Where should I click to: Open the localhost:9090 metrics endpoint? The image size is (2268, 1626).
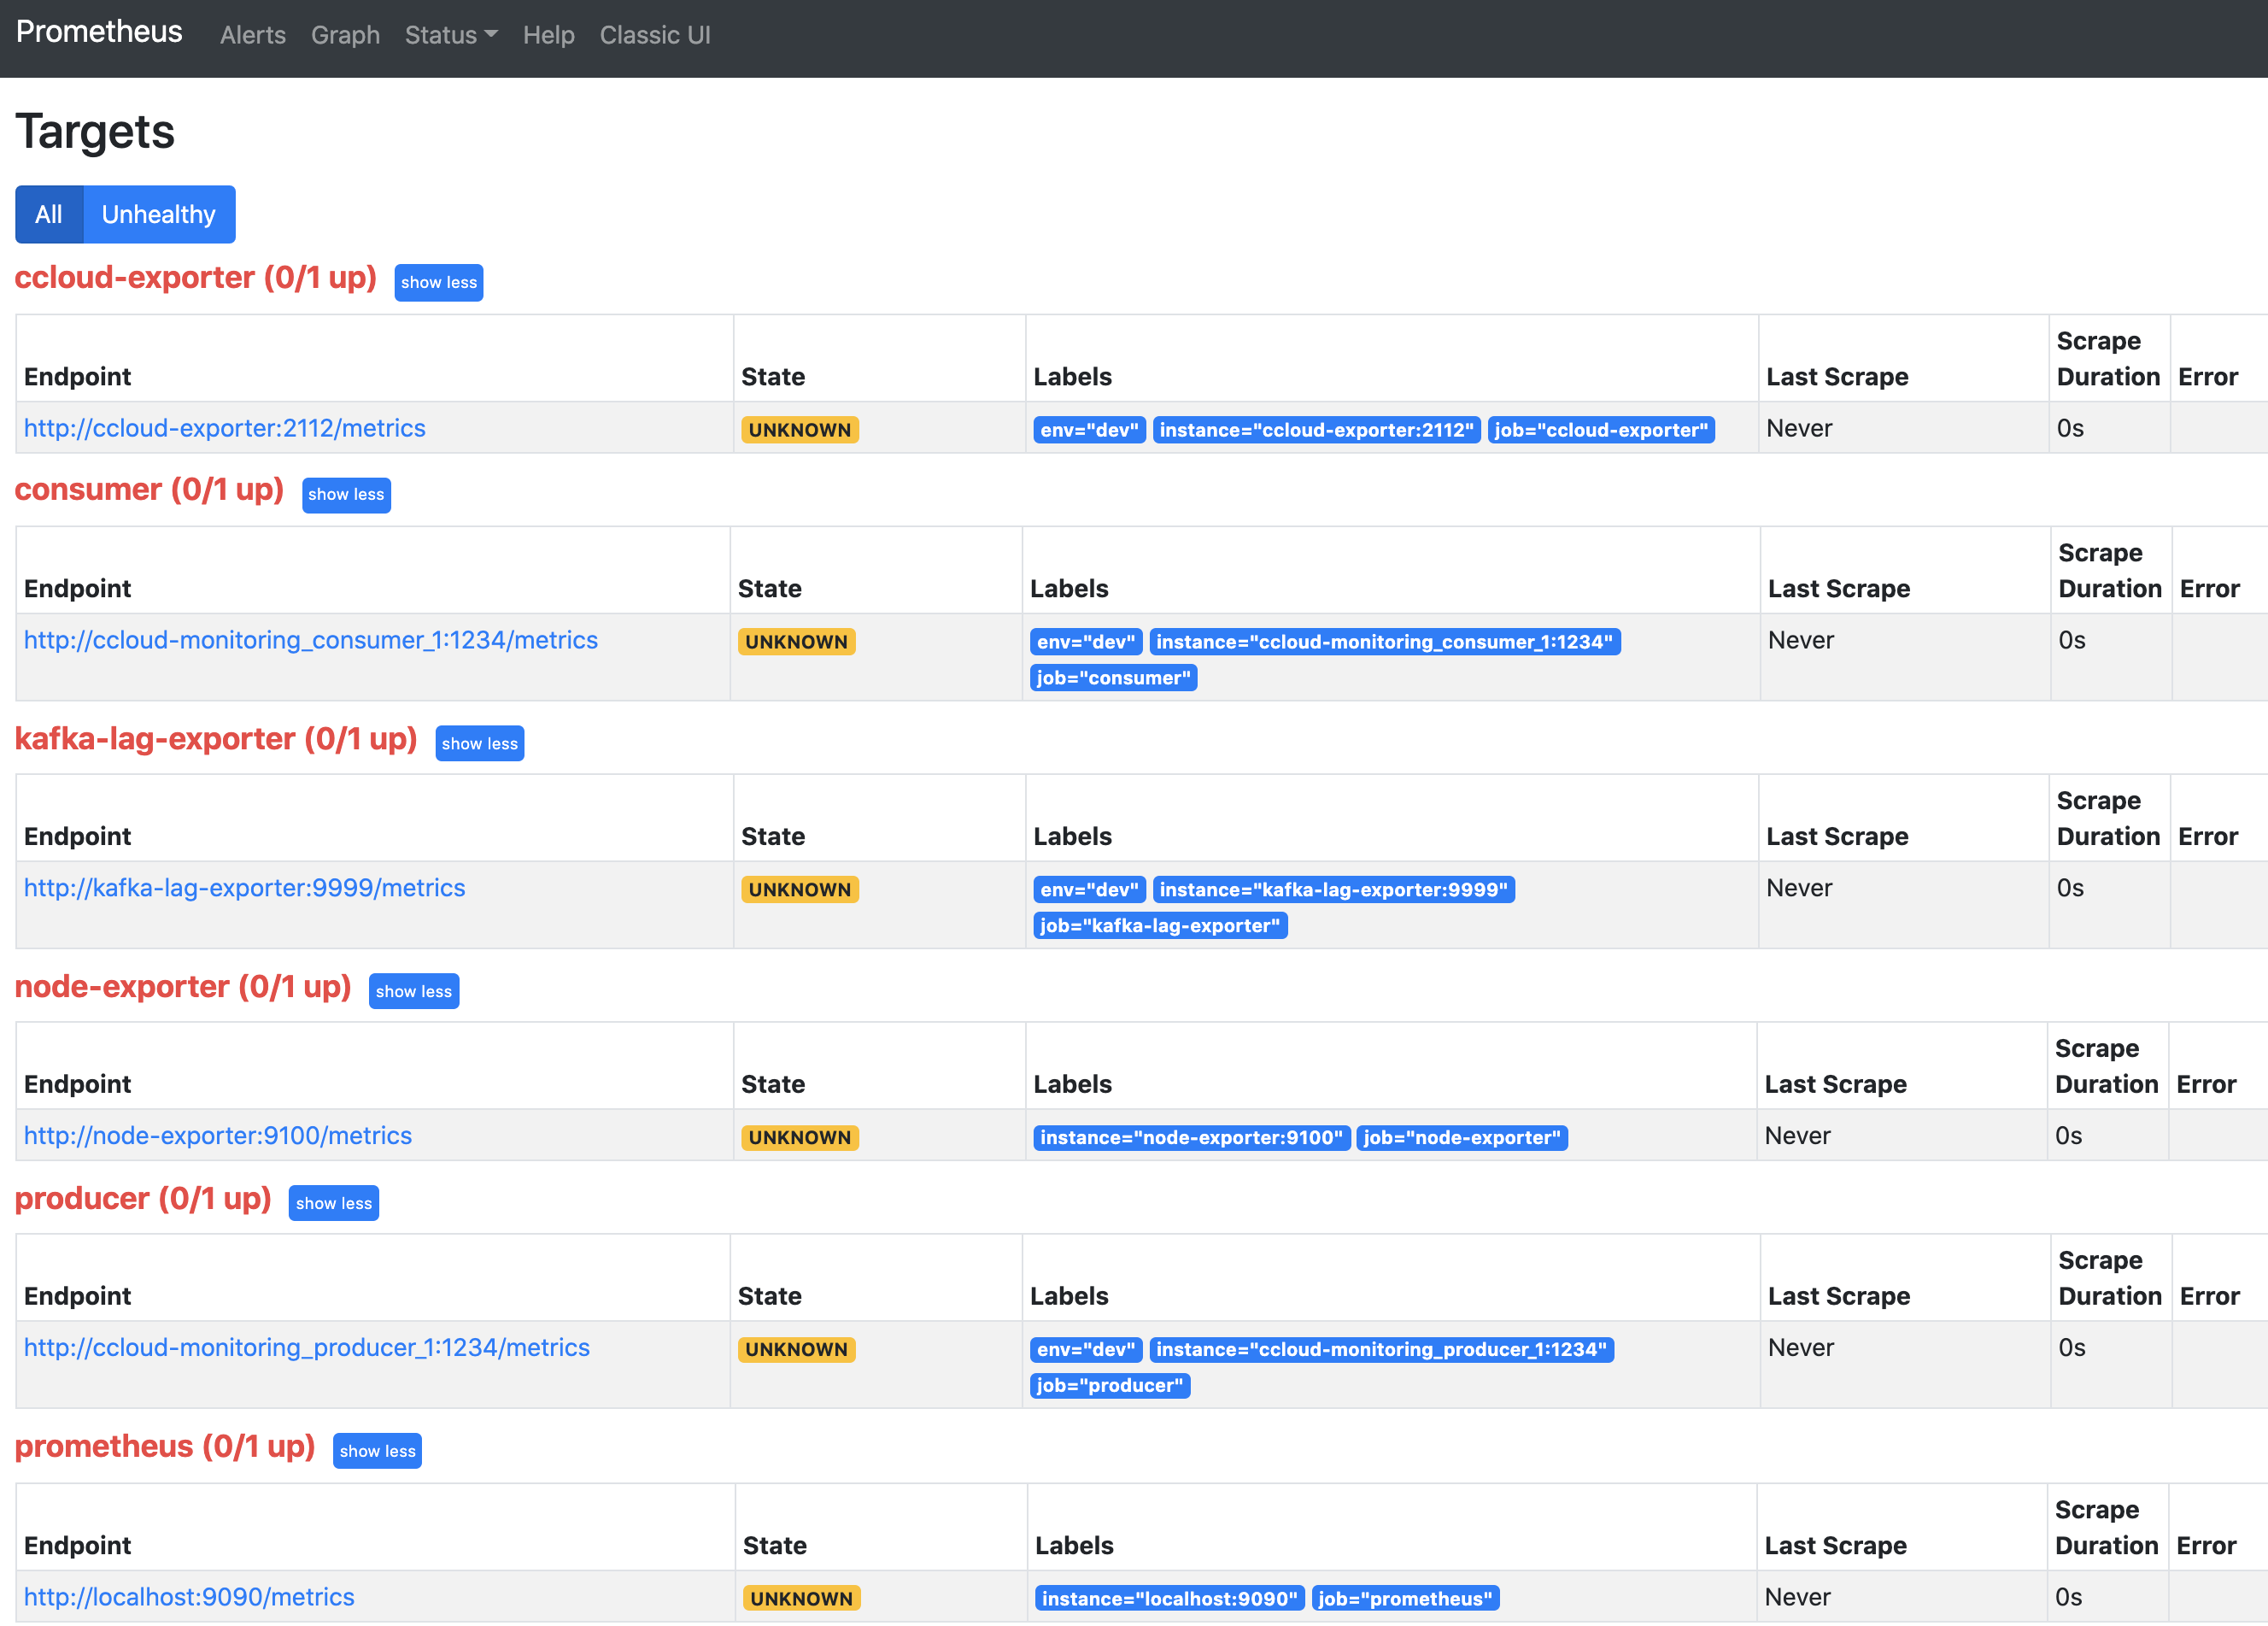pyautogui.click(x=188, y=1598)
